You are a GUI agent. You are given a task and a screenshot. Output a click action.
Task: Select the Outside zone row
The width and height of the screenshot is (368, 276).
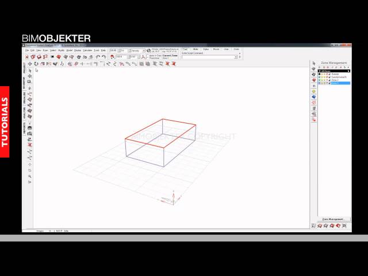[335, 74]
